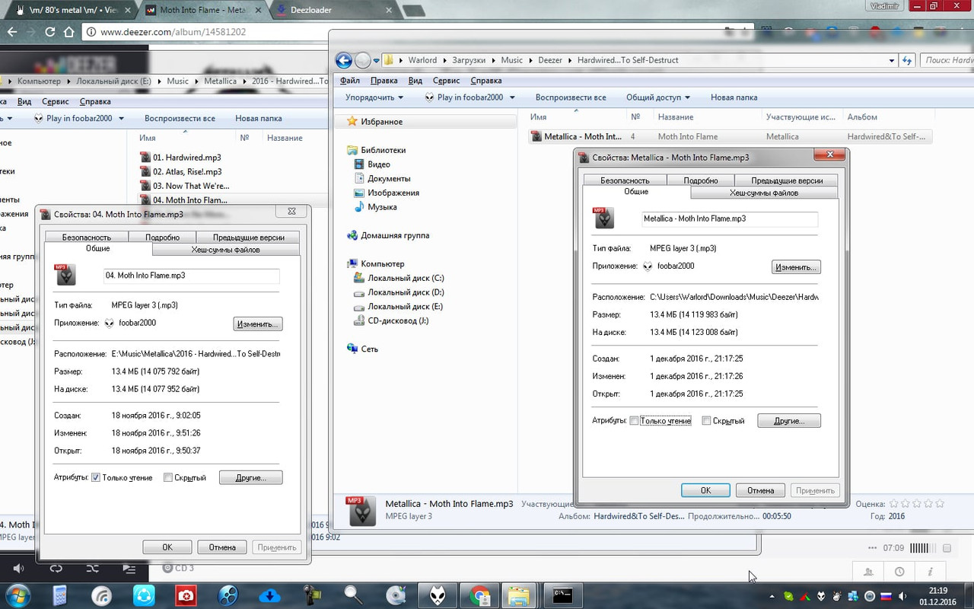Select file 02. Atlas, Rise!.mp3
974x609 pixels.
point(186,171)
